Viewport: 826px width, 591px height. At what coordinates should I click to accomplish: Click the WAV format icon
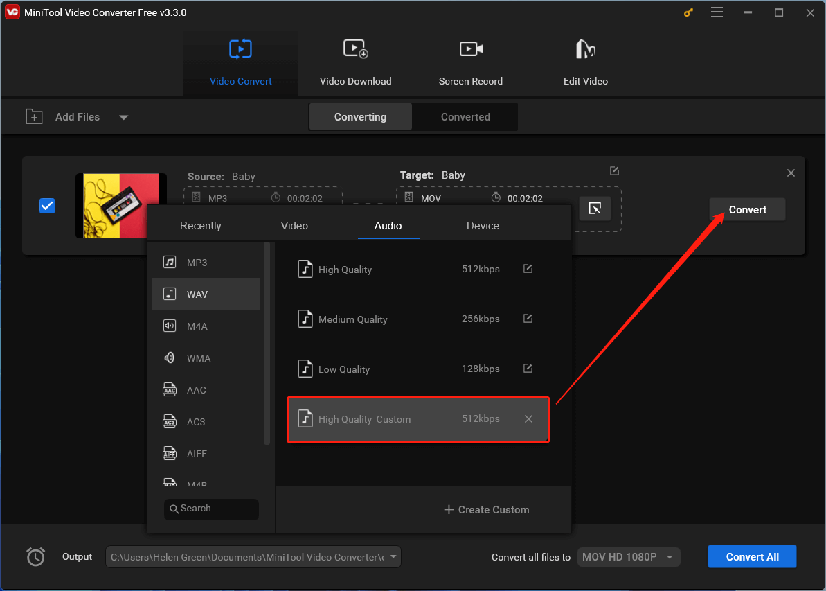click(170, 294)
